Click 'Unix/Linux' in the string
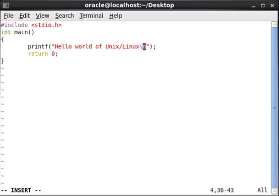The image size is (279, 196). pyautogui.click(x=122, y=47)
